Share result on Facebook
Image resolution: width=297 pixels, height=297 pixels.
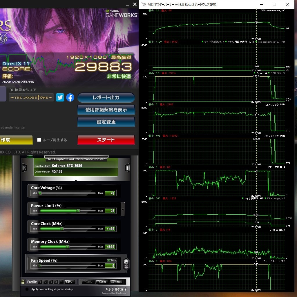[x=70, y=97]
